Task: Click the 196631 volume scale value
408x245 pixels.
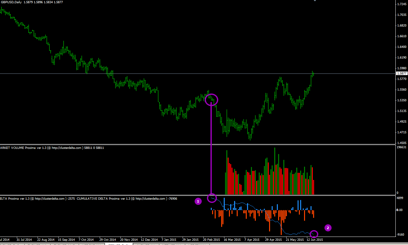Action: [402, 147]
